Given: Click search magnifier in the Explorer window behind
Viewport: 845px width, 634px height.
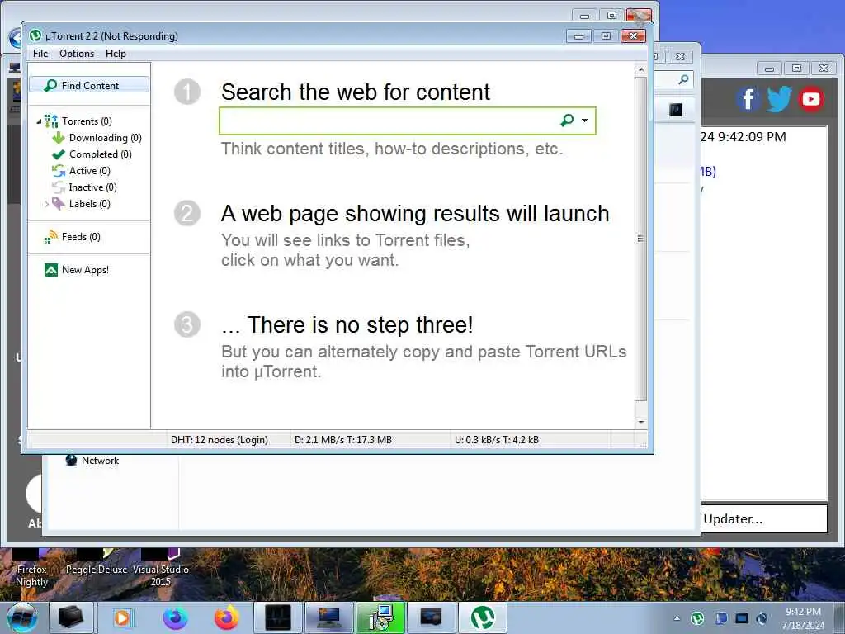Looking at the screenshot, I should [683, 79].
